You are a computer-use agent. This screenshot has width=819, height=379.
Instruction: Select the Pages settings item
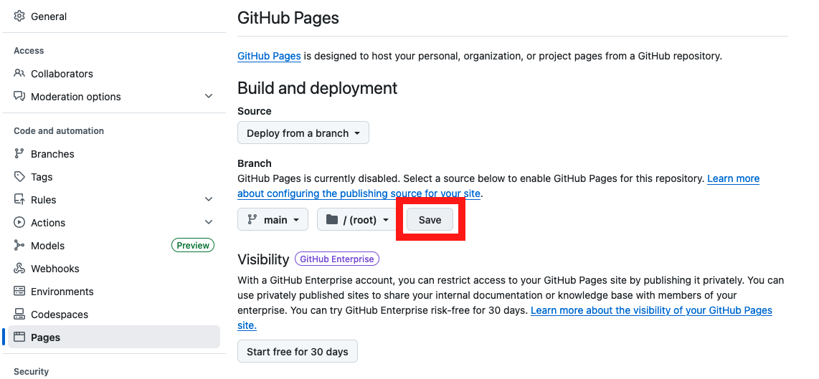coord(114,337)
